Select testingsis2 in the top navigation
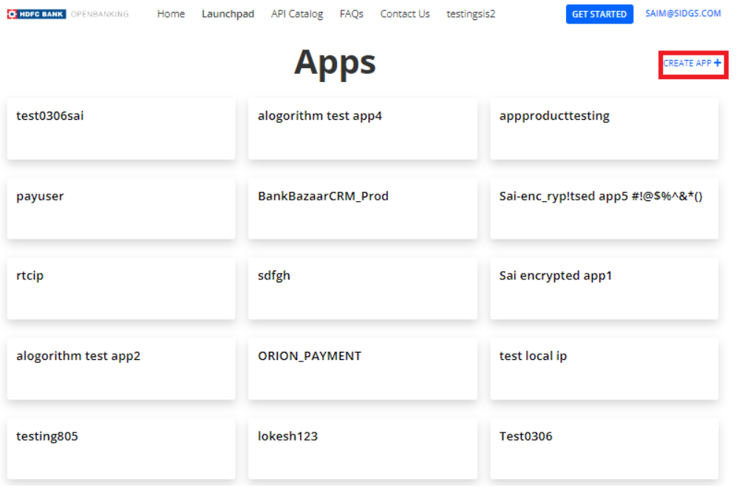The height and width of the screenshot is (496, 739). pos(471,14)
